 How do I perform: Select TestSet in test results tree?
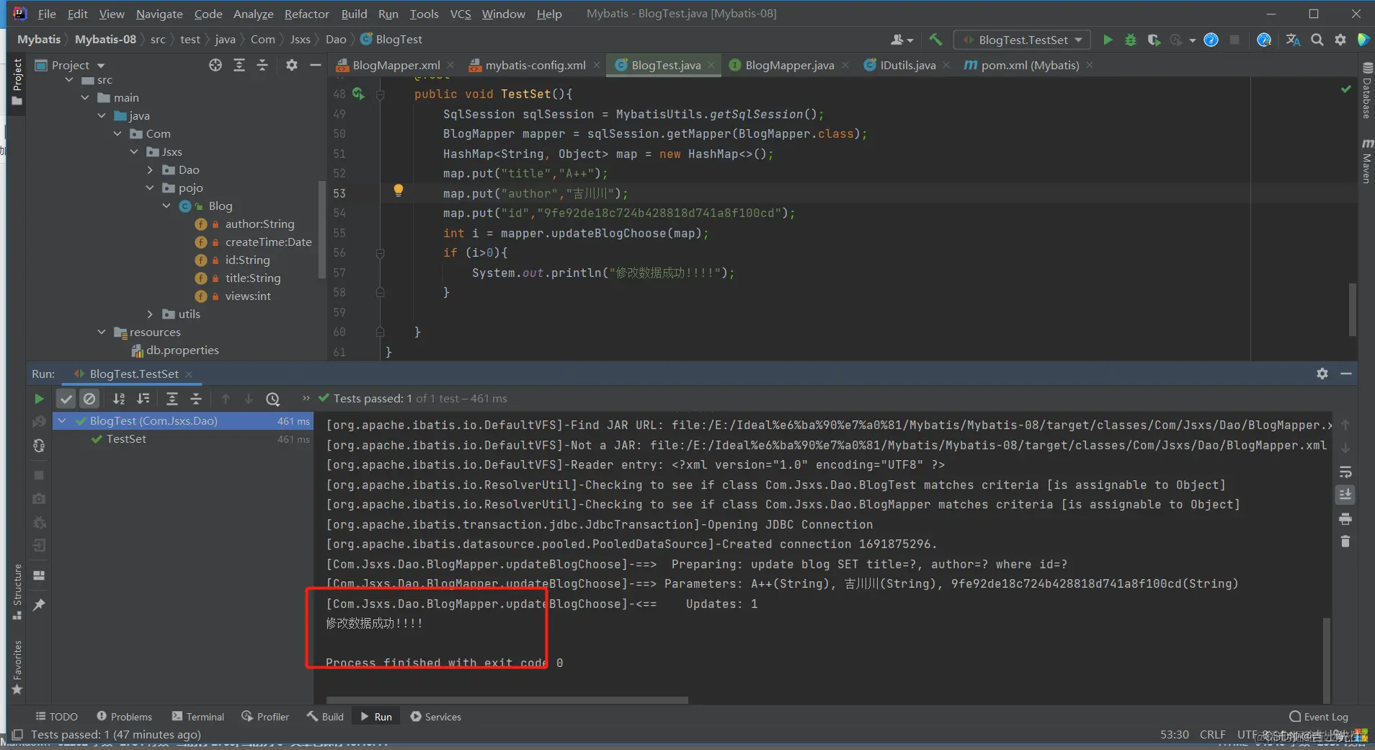126,439
